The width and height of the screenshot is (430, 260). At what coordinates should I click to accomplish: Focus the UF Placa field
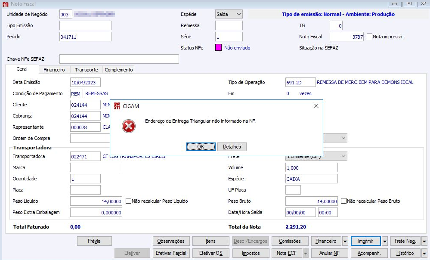(x=293, y=190)
